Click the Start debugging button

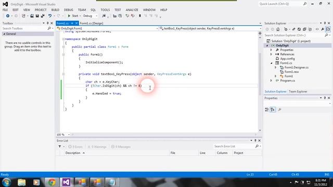coord(73,16)
